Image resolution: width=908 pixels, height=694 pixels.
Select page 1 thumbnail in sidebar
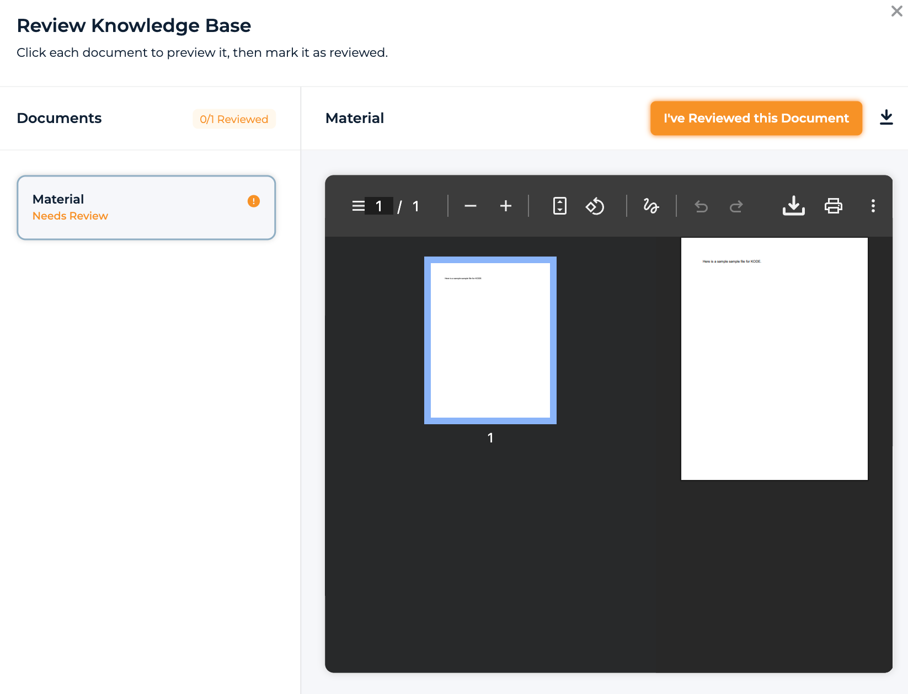[490, 340]
